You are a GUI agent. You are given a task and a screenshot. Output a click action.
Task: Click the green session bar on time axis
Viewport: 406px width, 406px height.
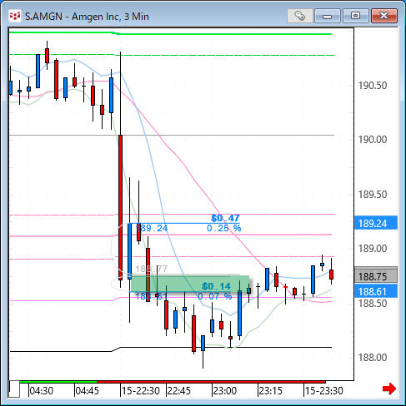tap(58, 382)
